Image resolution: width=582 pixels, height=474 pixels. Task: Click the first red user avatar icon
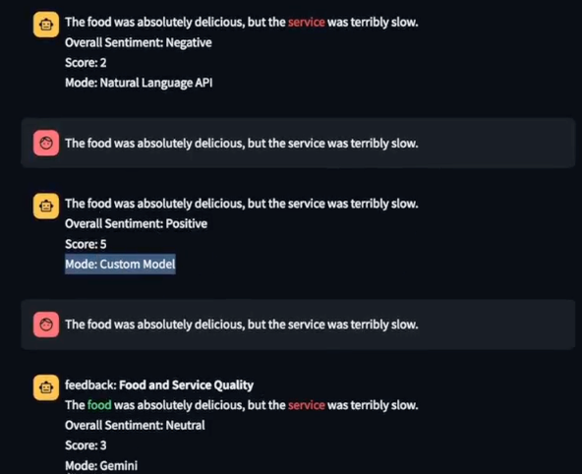[x=46, y=143]
